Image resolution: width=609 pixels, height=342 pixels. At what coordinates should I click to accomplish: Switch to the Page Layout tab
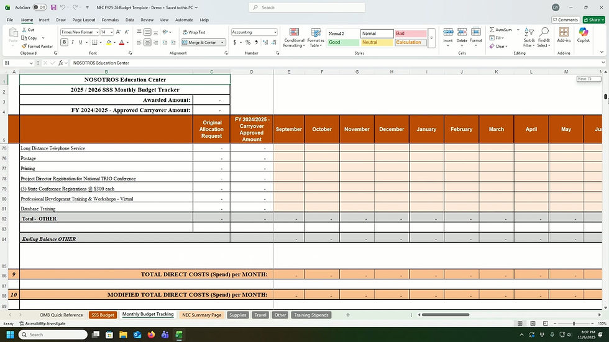coord(83,20)
